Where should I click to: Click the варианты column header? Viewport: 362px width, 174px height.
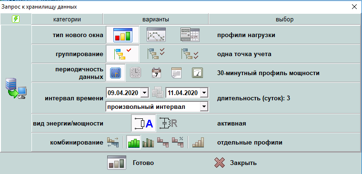pos(156,19)
